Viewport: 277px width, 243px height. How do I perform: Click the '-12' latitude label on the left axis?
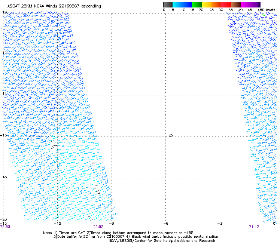coord(3,53)
